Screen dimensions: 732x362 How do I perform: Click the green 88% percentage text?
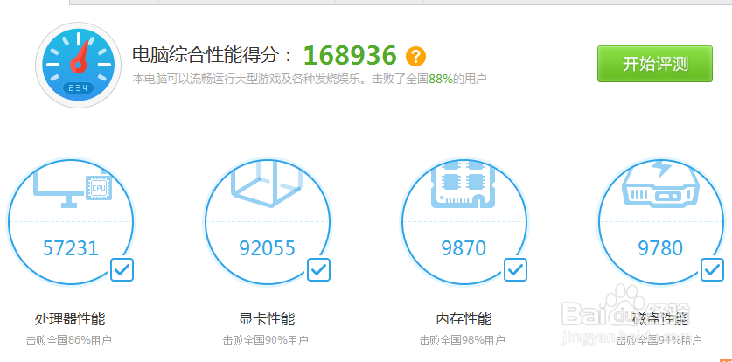[441, 79]
